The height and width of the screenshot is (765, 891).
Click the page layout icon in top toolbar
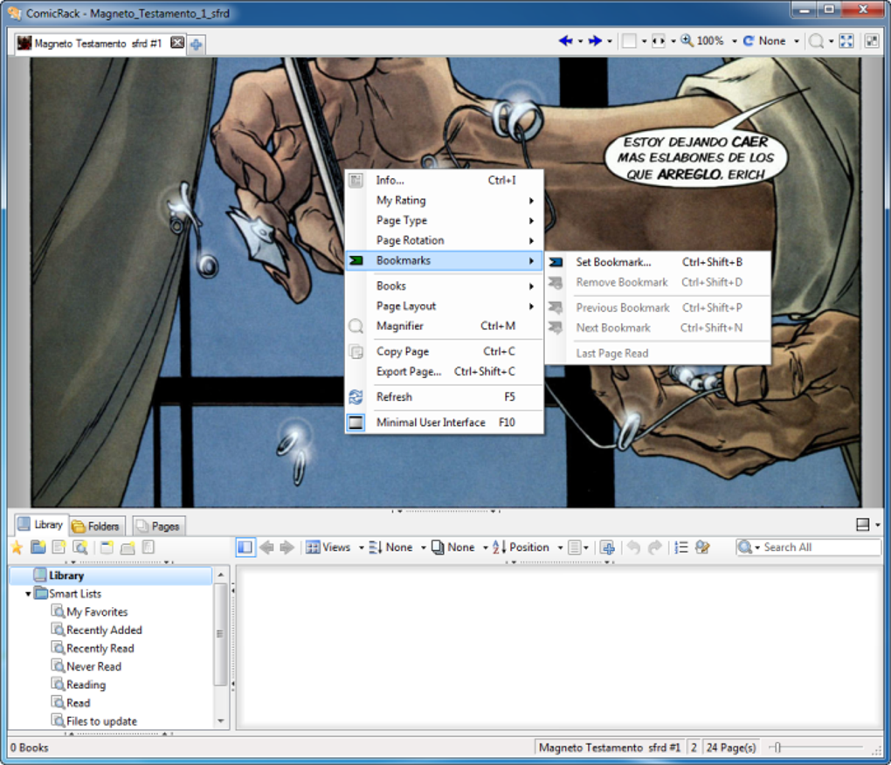(629, 41)
